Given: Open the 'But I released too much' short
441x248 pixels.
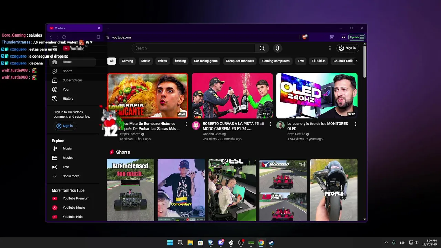Looking at the screenshot, I should [131, 190].
